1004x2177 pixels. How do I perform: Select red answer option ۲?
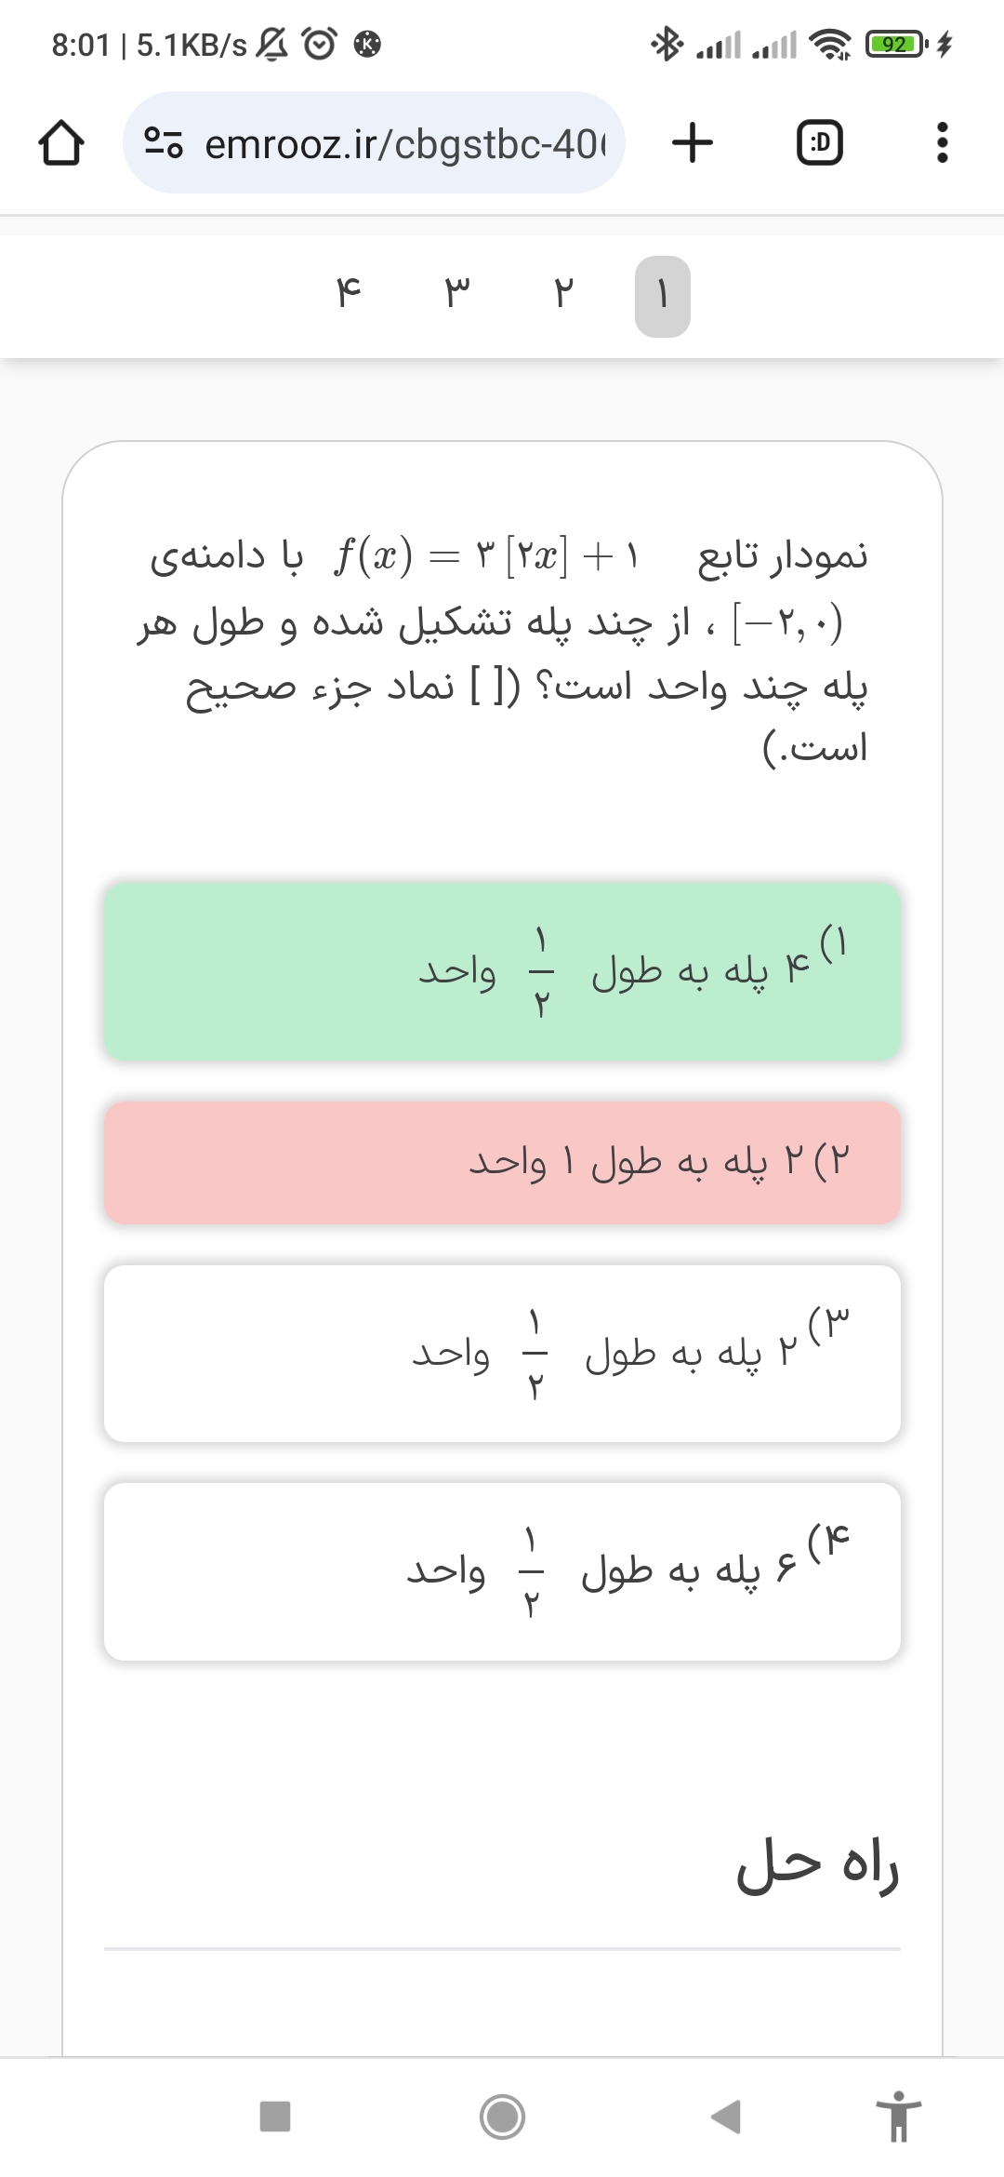(x=502, y=1162)
